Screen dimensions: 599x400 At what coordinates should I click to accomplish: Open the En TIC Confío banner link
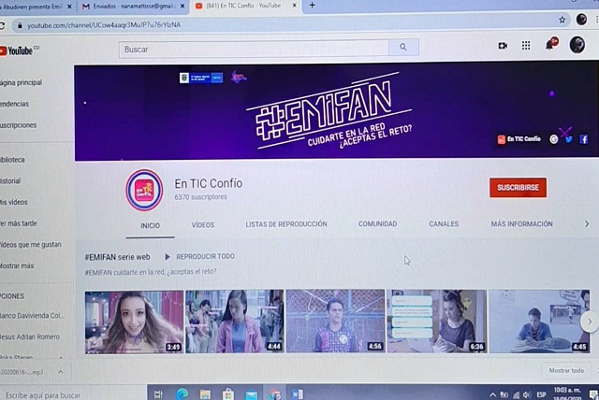(519, 139)
